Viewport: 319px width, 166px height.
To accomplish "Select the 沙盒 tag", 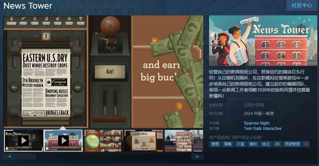I will 240,144.
